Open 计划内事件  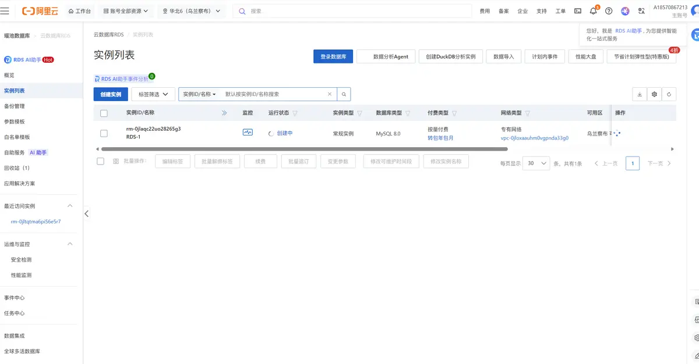(545, 56)
